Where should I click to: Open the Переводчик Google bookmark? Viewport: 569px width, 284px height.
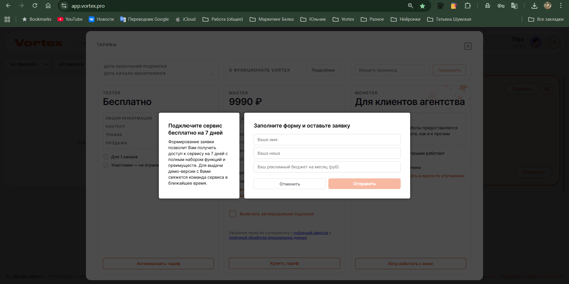click(144, 19)
